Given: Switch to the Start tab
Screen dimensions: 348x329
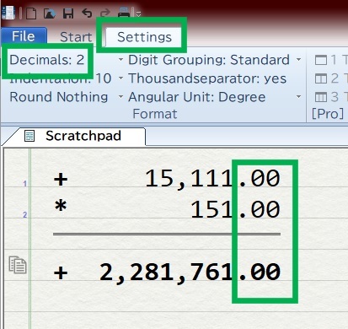Looking at the screenshot, I should click(76, 37).
